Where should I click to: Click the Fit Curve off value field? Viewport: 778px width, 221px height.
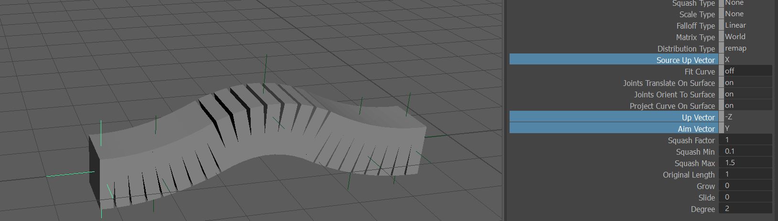(x=746, y=71)
